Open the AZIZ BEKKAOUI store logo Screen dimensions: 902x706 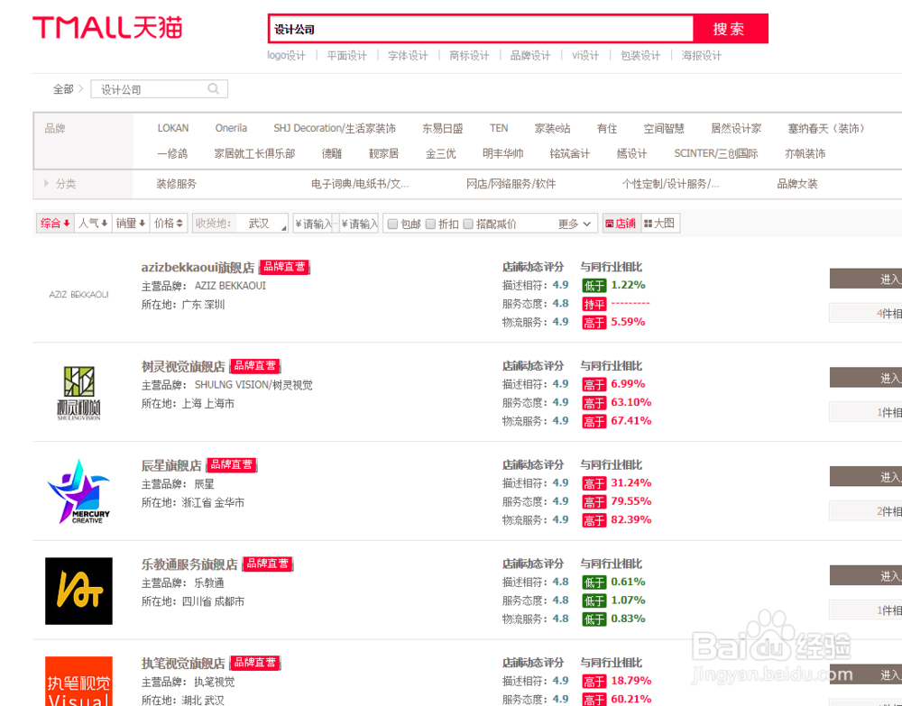pyautogui.click(x=78, y=294)
